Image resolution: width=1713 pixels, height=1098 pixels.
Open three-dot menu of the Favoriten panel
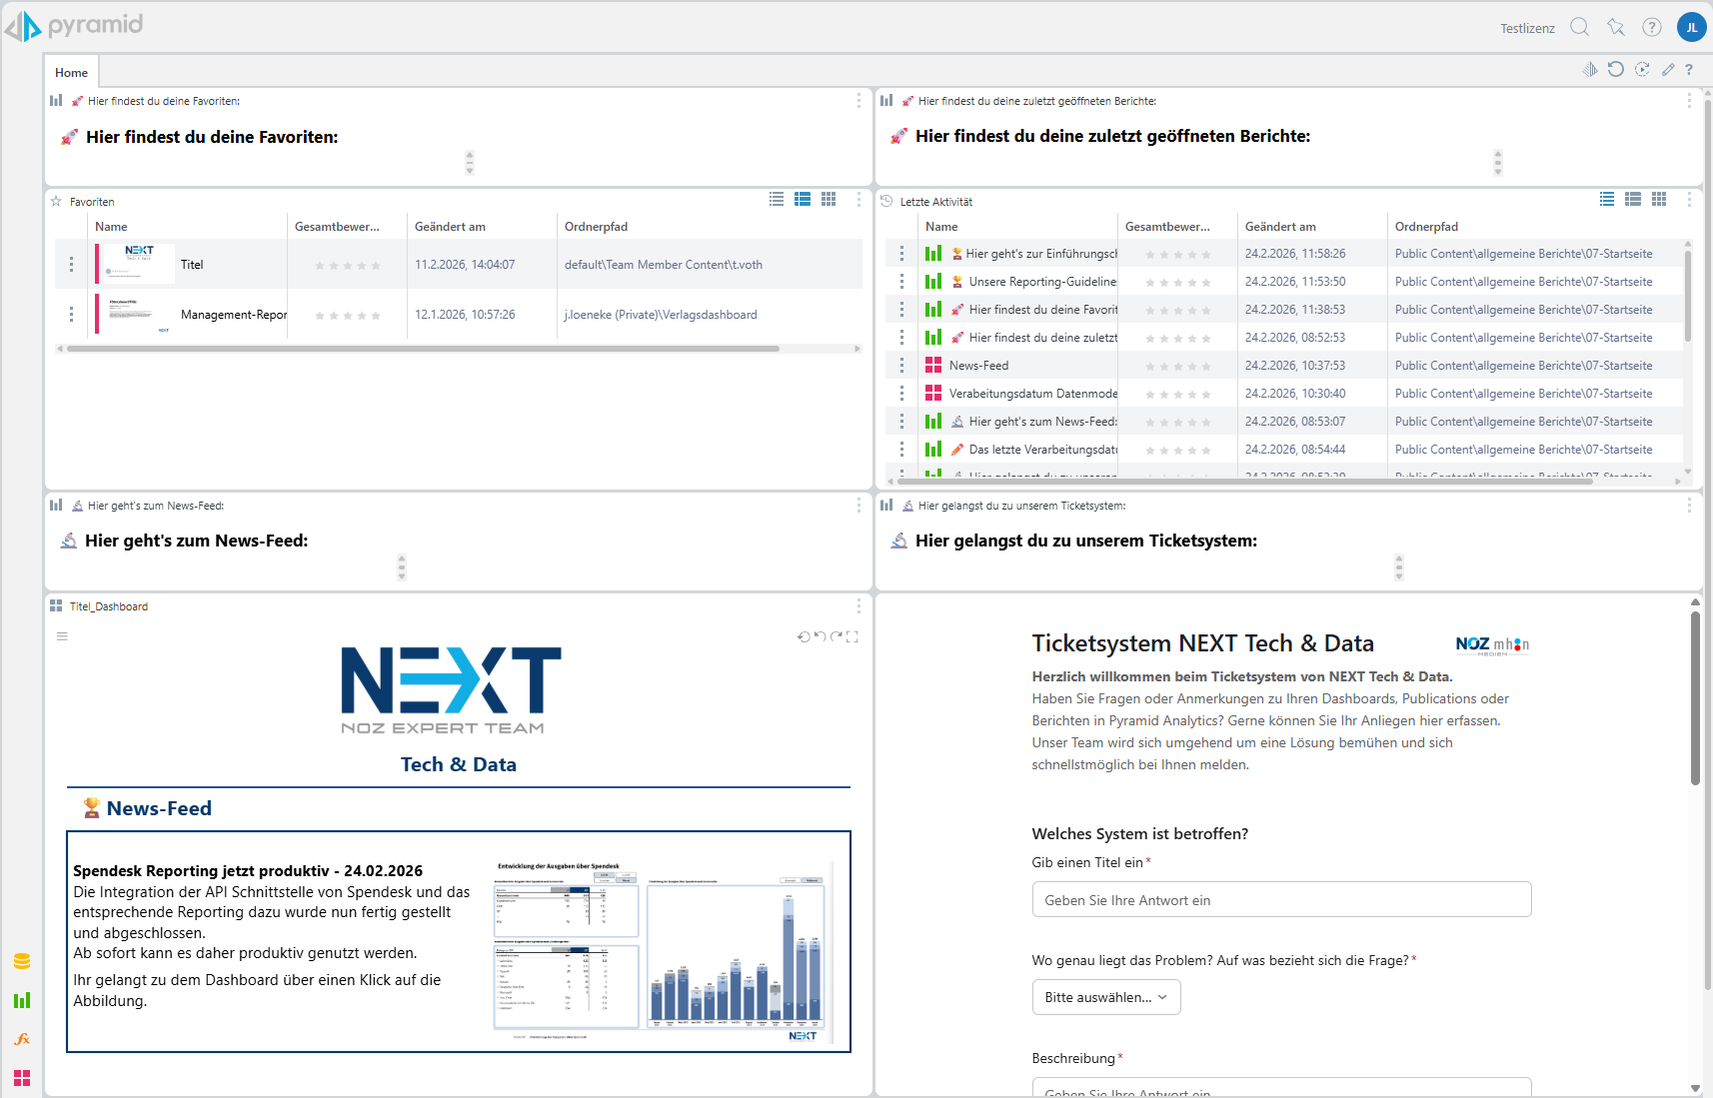coord(858,200)
